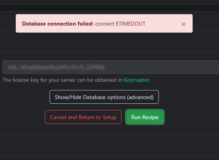
Task: Click the obscured key text inside the field
Action: 56,68
